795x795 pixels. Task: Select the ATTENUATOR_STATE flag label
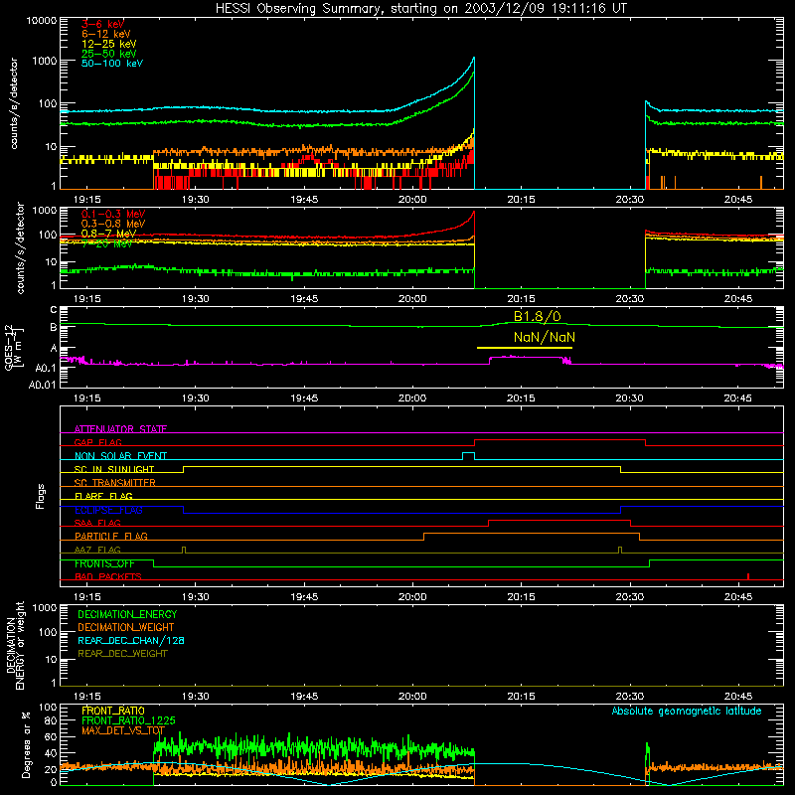tap(120, 429)
